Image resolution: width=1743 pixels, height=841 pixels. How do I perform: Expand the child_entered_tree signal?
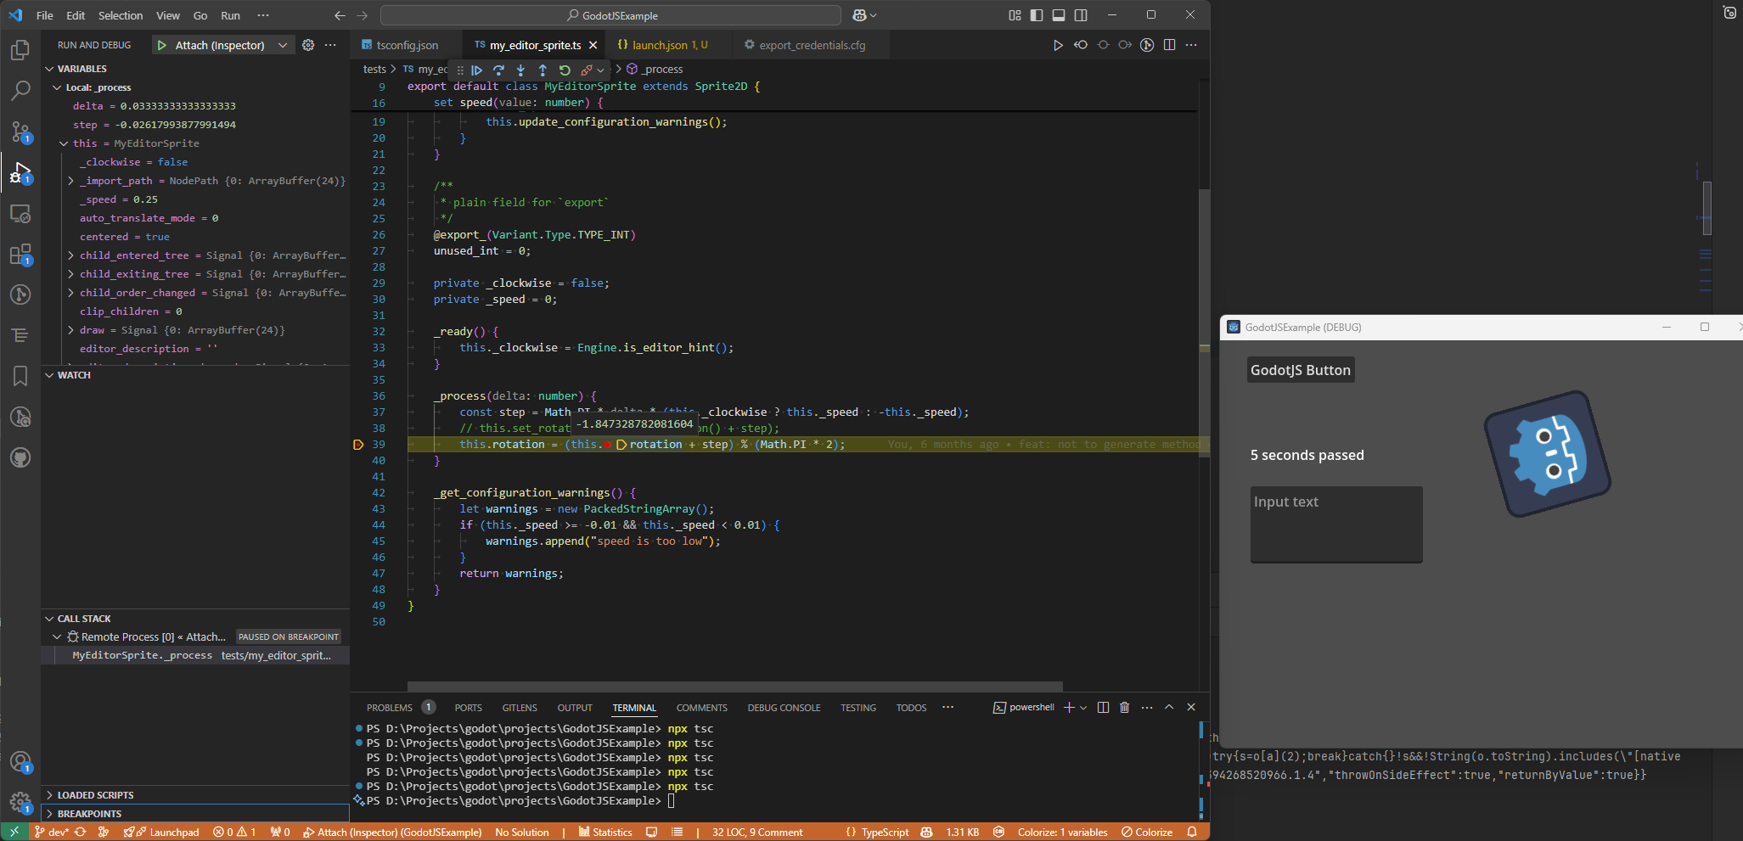click(x=70, y=255)
